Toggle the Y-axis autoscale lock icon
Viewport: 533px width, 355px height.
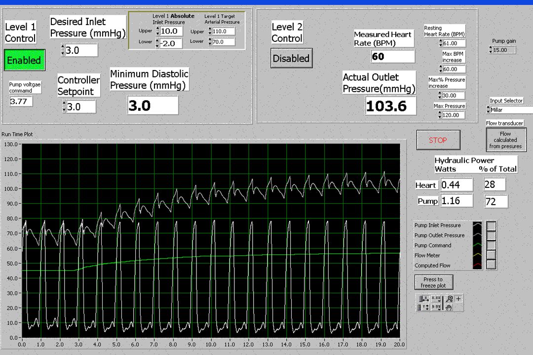click(419, 308)
